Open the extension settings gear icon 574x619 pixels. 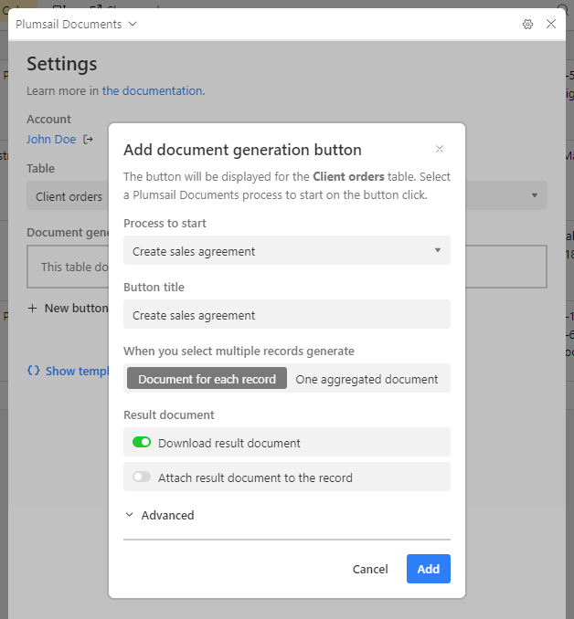(x=527, y=24)
